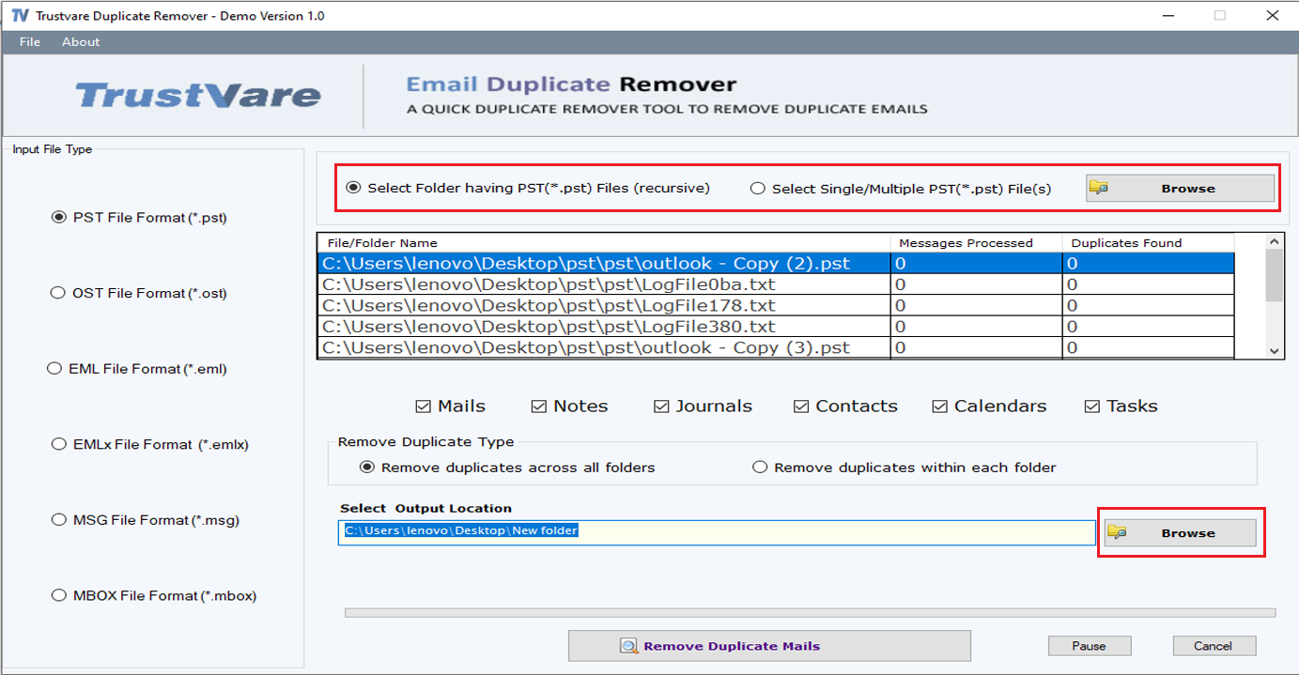Select PST File Format (*.pst) option
Screen dimensions: 1299x675
(139, 218)
